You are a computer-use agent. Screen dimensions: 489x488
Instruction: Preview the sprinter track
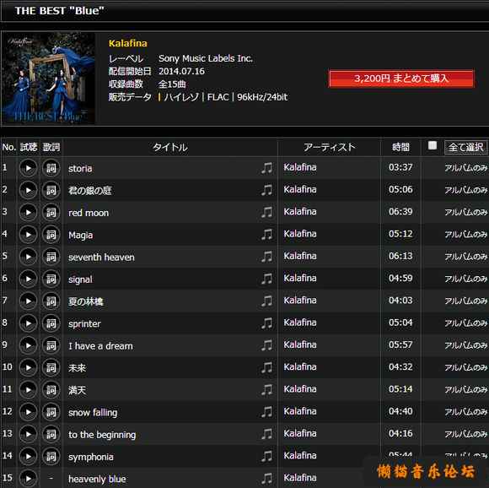(x=29, y=323)
